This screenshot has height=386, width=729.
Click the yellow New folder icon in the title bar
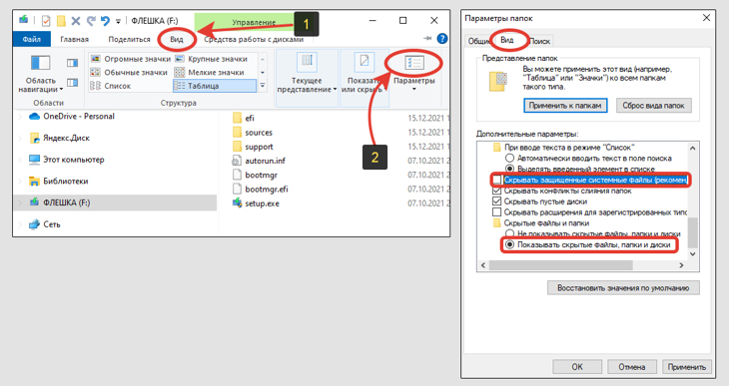click(x=61, y=21)
